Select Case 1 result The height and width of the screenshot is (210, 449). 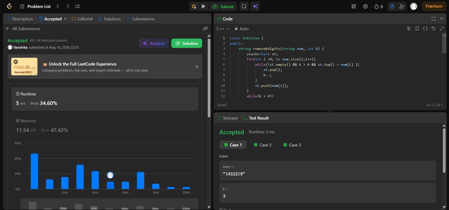click(233, 145)
